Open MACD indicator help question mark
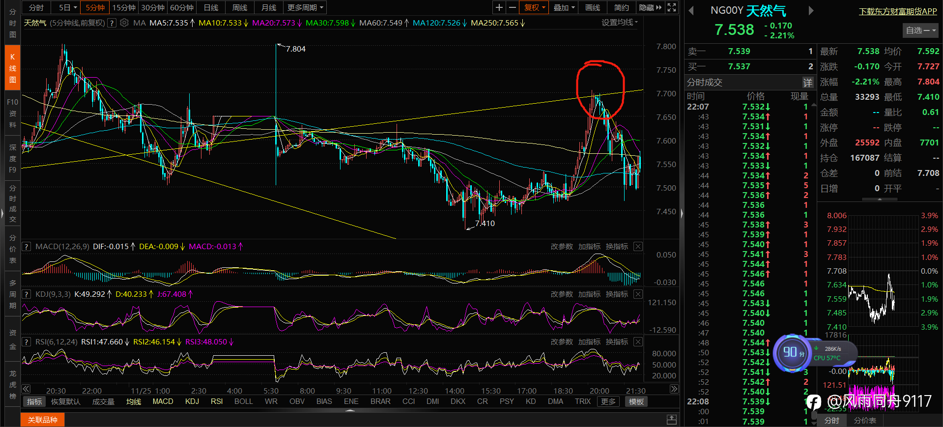 (x=27, y=247)
